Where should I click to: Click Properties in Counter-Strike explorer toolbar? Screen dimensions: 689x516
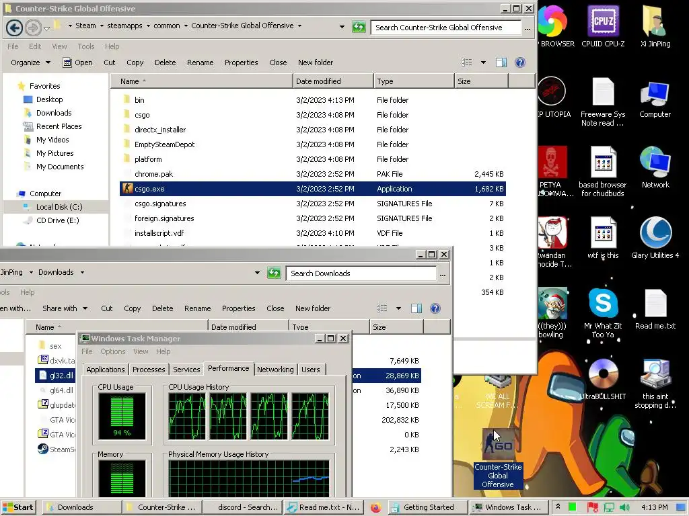242,62
